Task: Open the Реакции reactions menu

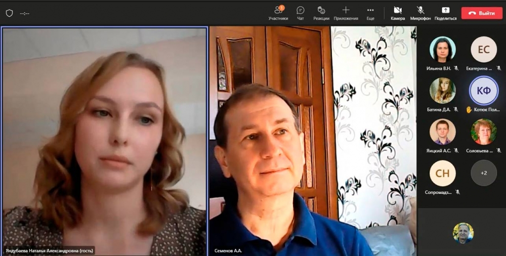Action: tap(321, 13)
